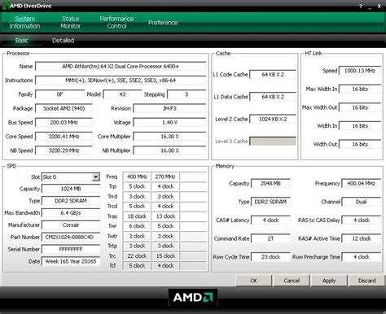Click the Family value 0F
The image size is (386, 314).
pos(59,94)
